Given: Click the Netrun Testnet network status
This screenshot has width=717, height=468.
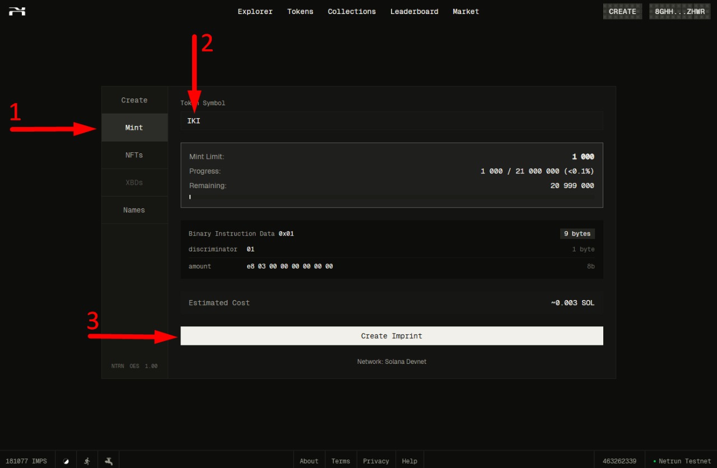Looking at the screenshot, I should click(x=682, y=461).
